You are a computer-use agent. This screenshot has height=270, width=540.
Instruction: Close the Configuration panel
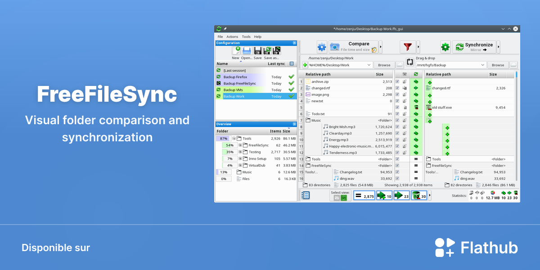click(294, 43)
